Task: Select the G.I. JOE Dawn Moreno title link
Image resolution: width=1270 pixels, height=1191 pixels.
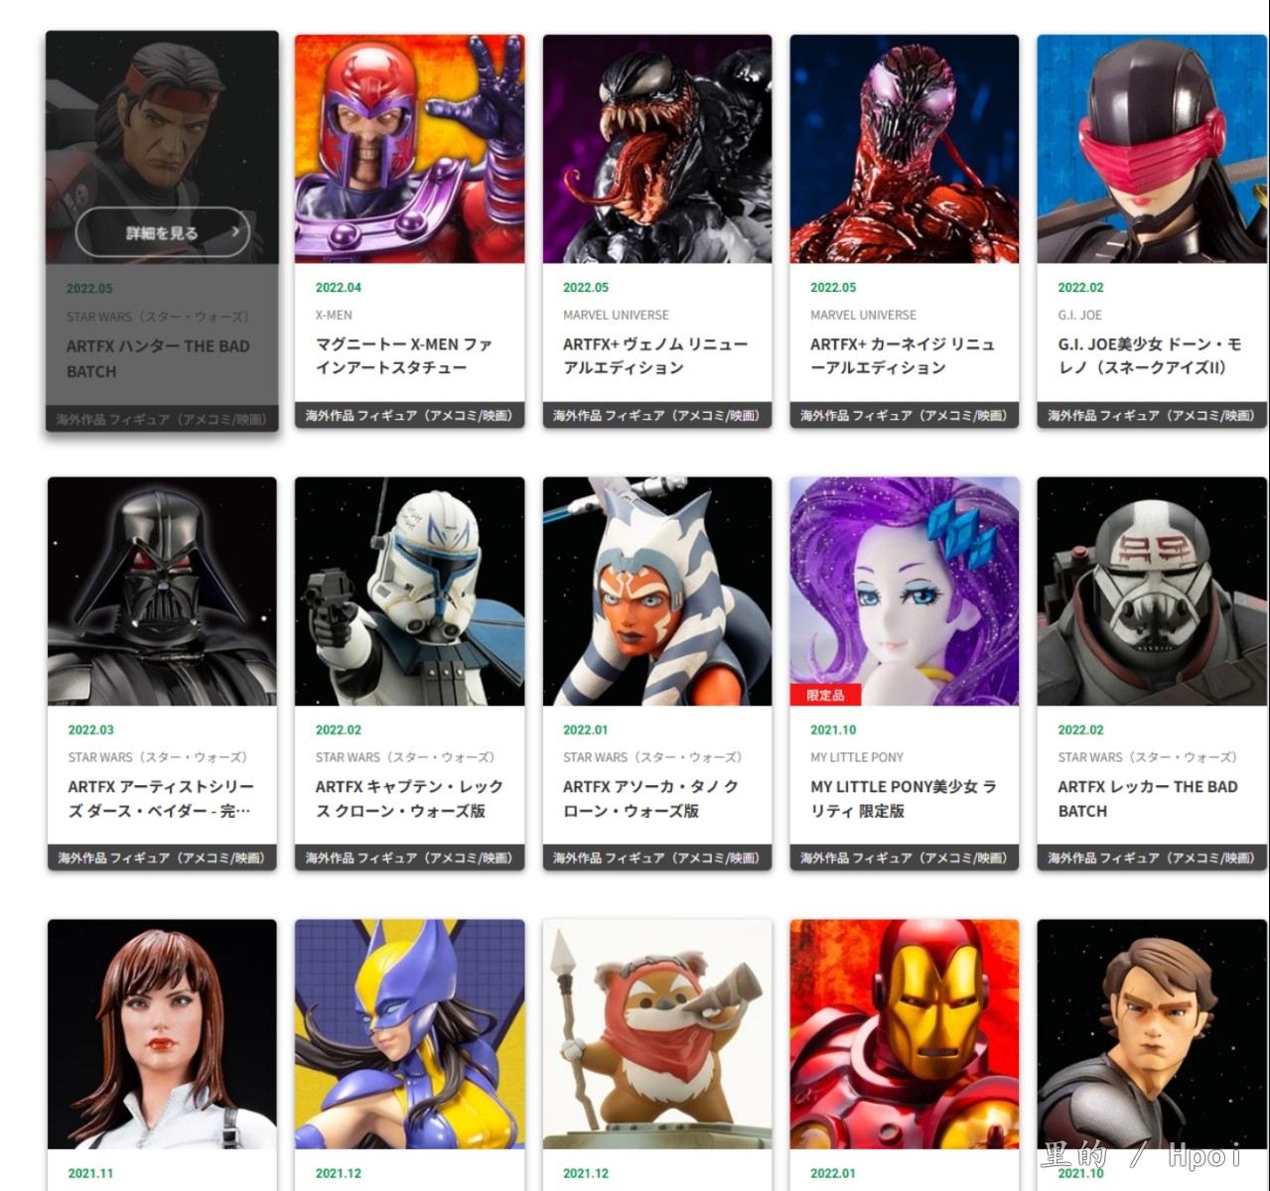Action: coord(1150,355)
